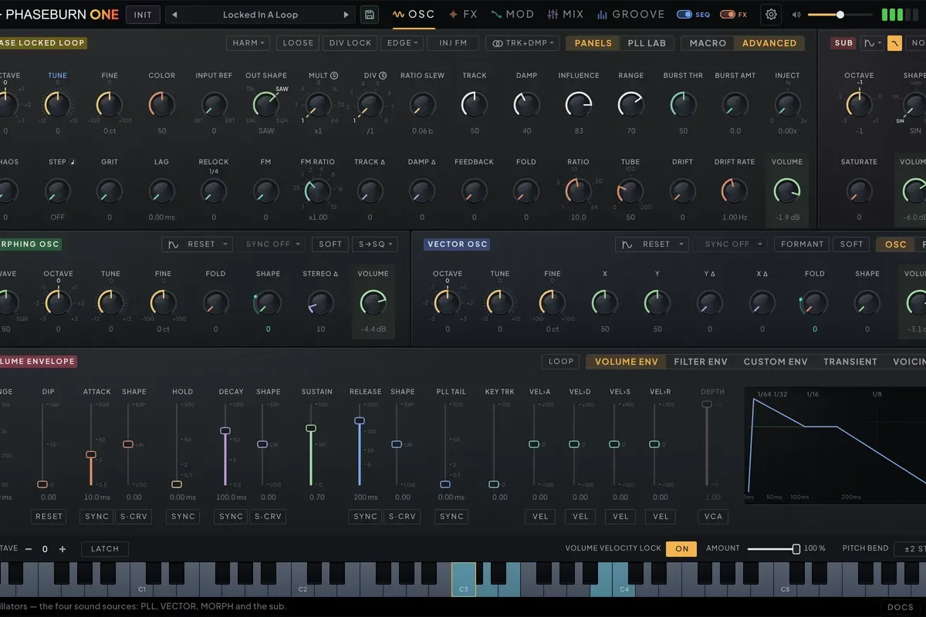
Task: Click the OUT SHAPE knob
Action: [266, 103]
